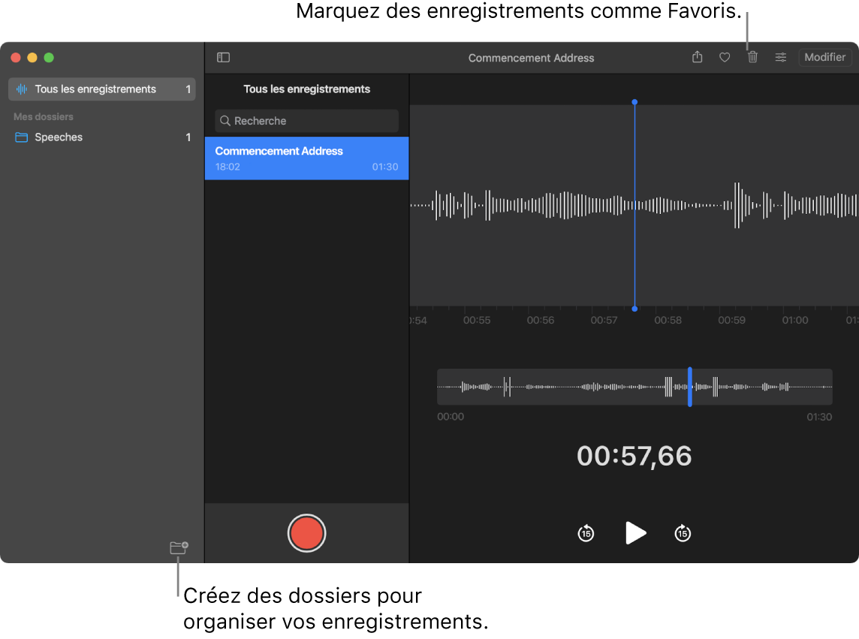859x639 pixels.
Task: Toggle Favoris status on Commencement Address
Action: tap(724, 57)
